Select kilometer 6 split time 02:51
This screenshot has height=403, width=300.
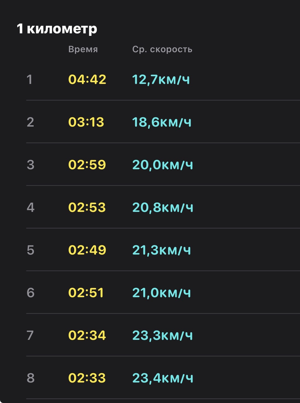coord(86,293)
